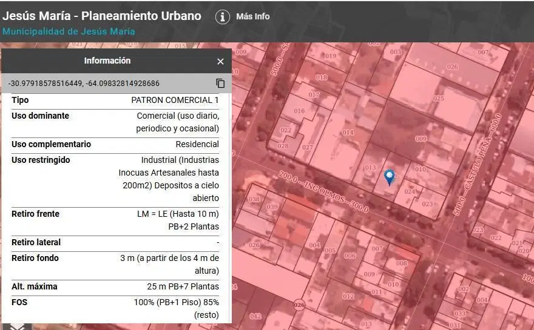Click the blue location pin marker
The width and height of the screenshot is (534, 330).
[389, 177]
